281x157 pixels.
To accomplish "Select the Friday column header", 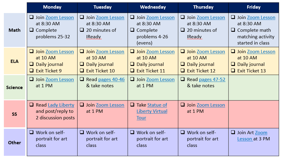I will (254, 7).
